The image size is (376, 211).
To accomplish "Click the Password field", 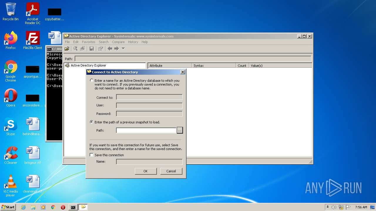I will (x=149, y=114).
